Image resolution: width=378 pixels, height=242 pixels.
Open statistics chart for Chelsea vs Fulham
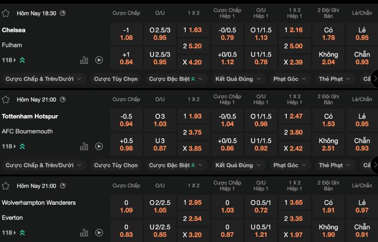pyautogui.click(x=84, y=60)
